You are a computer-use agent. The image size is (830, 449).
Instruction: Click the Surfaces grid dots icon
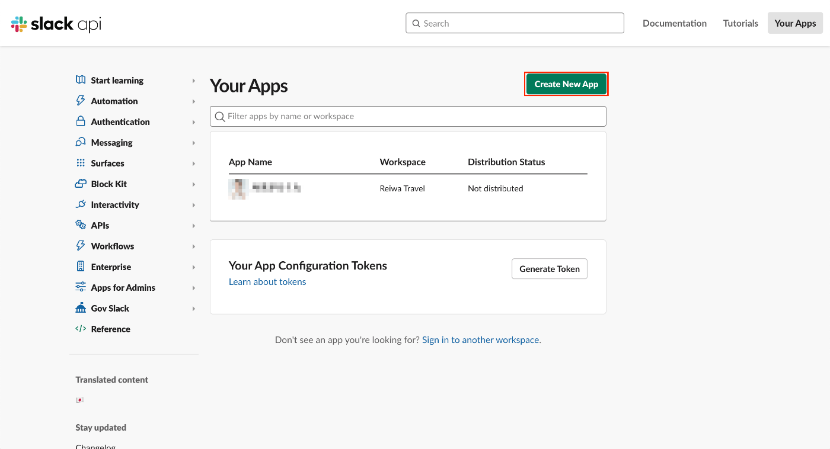pyautogui.click(x=81, y=163)
